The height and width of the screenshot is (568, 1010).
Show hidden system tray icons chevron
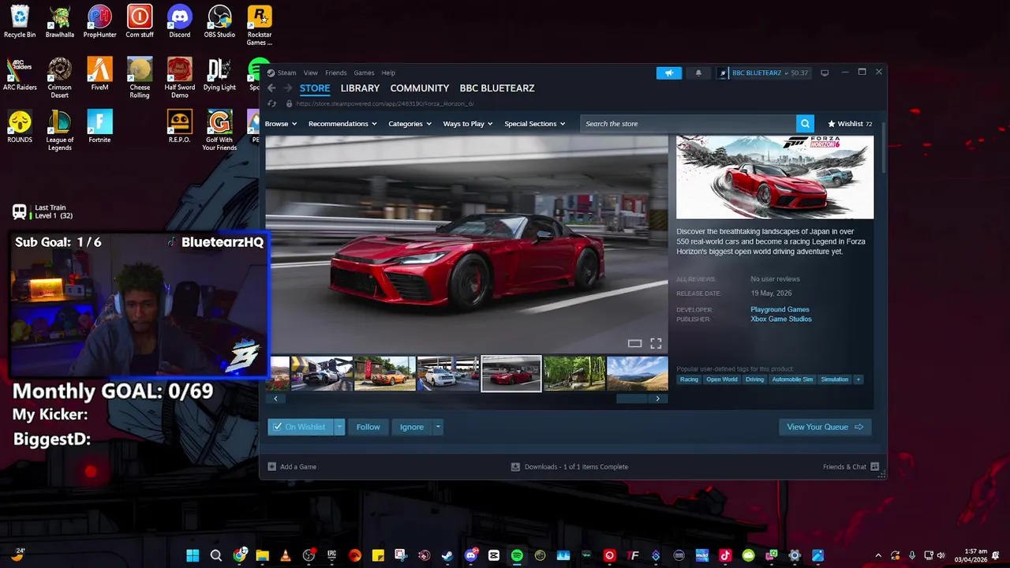(x=877, y=555)
